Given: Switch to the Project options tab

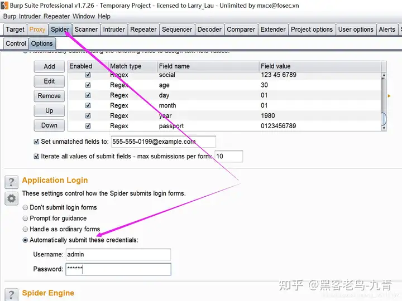Looking at the screenshot, I should (312, 30).
